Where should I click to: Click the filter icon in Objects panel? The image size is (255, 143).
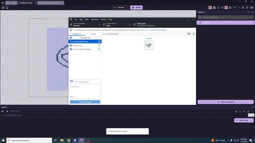(248, 12)
